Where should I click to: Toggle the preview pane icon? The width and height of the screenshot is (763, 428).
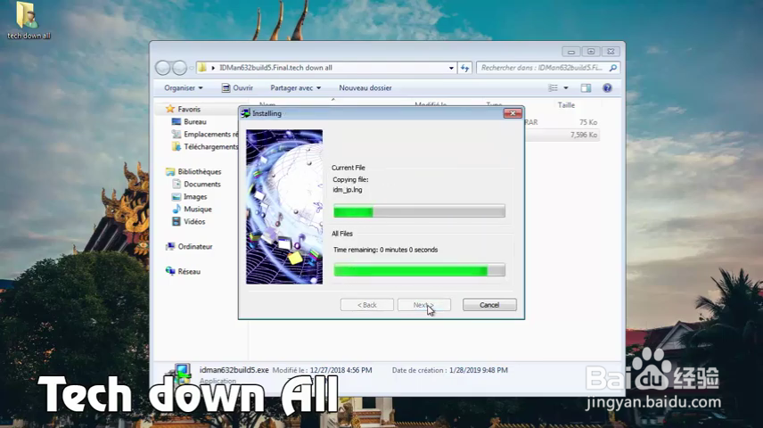click(x=586, y=88)
